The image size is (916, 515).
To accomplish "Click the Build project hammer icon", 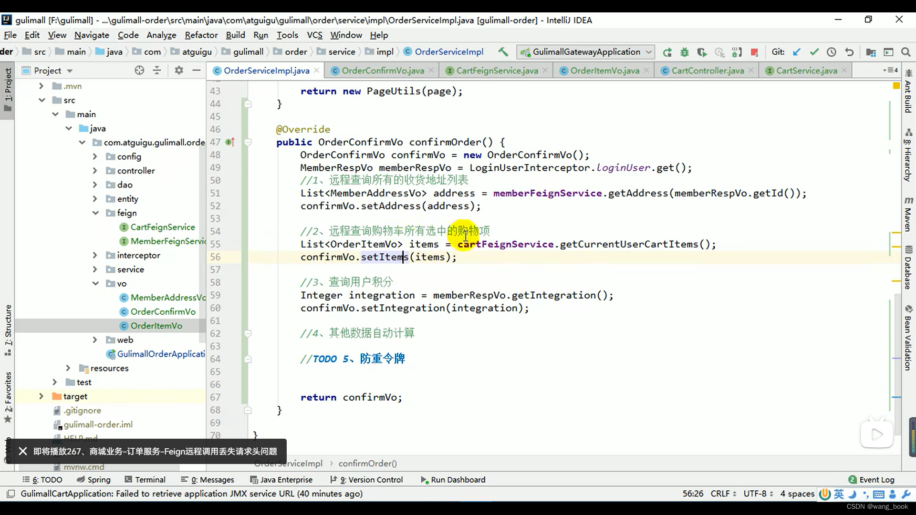I will point(503,52).
